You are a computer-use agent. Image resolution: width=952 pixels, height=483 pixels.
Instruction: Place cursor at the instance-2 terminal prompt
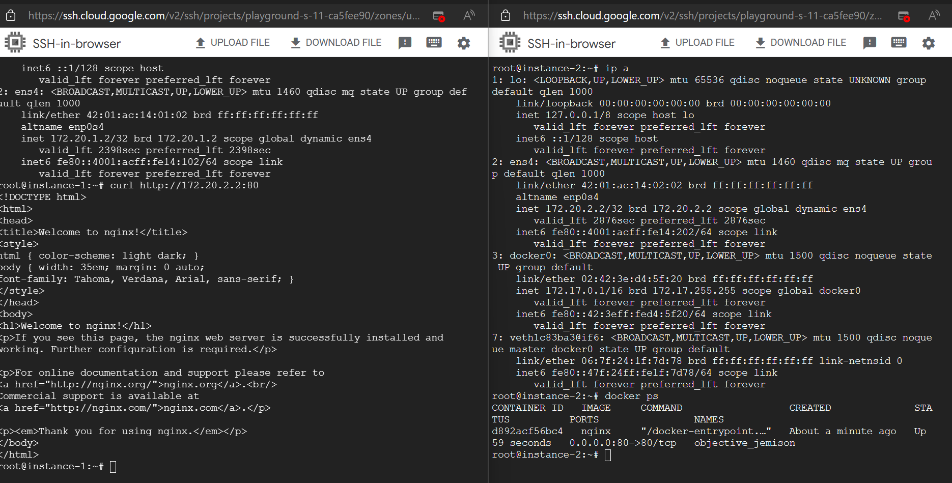(x=608, y=454)
